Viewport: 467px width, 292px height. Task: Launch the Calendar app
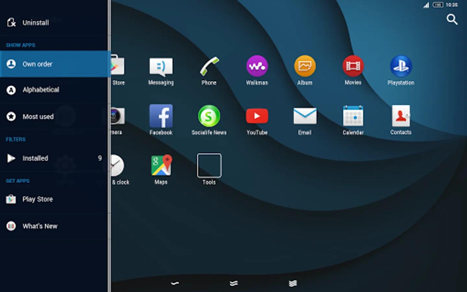tap(353, 120)
